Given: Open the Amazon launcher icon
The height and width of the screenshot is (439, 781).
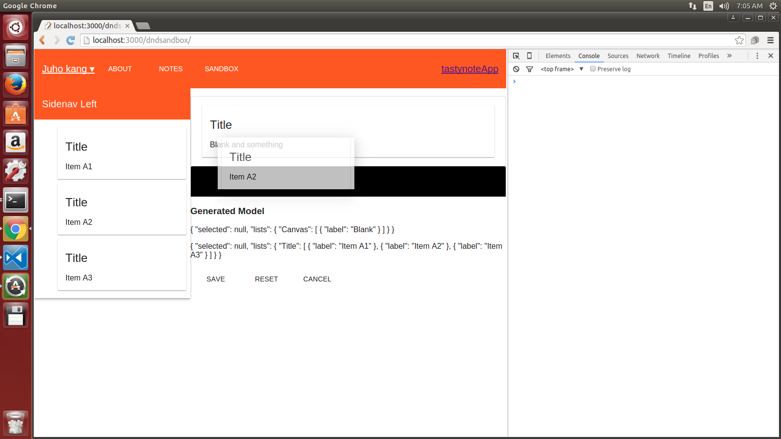Looking at the screenshot, I should [x=16, y=142].
